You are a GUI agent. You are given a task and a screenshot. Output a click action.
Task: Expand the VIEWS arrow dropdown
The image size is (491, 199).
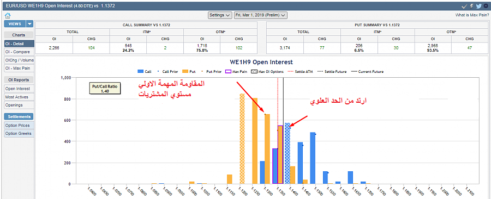click(29, 24)
